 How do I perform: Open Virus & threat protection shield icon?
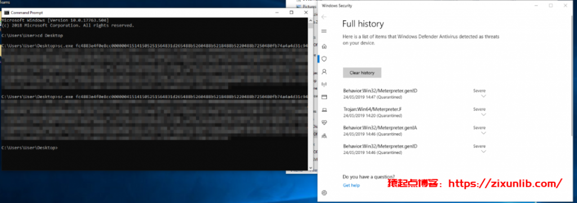[324, 58]
